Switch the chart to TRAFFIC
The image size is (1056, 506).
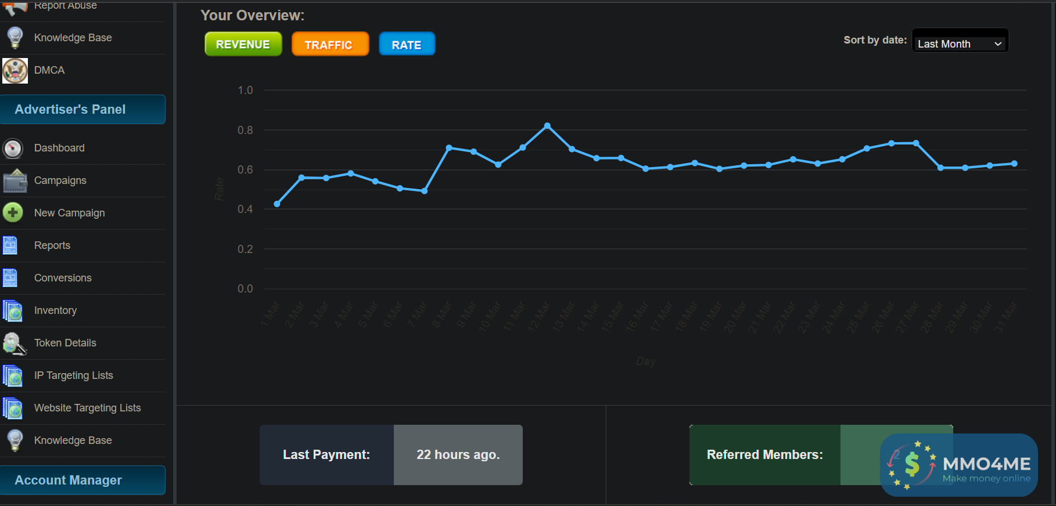pyautogui.click(x=330, y=44)
